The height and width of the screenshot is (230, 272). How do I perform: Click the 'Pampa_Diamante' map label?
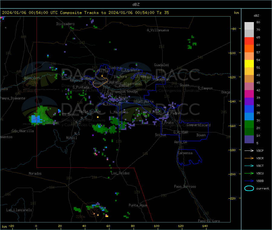13,98
